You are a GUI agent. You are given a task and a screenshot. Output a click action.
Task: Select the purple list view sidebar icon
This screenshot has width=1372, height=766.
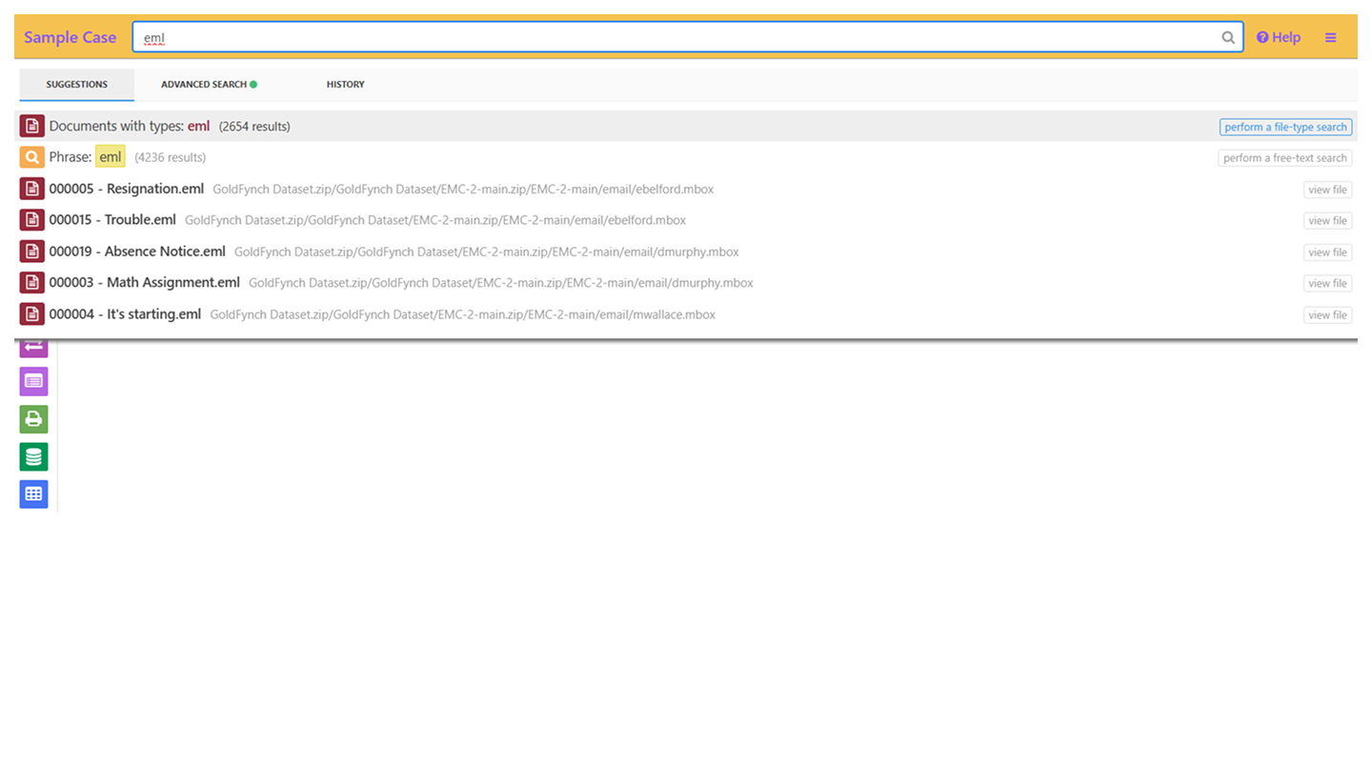click(x=33, y=381)
